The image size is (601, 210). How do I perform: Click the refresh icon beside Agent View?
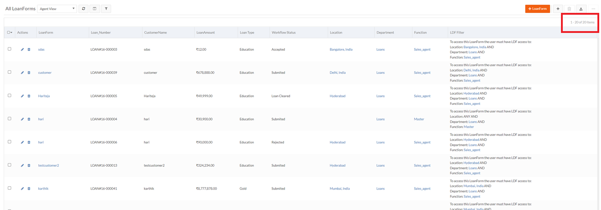pyautogui.click(x=84, y=9)
